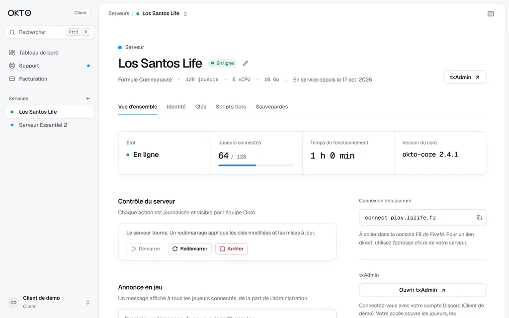509x318 pixels.
Task: Click the Formule Communauté text
Action: click(x=145, y=80)
